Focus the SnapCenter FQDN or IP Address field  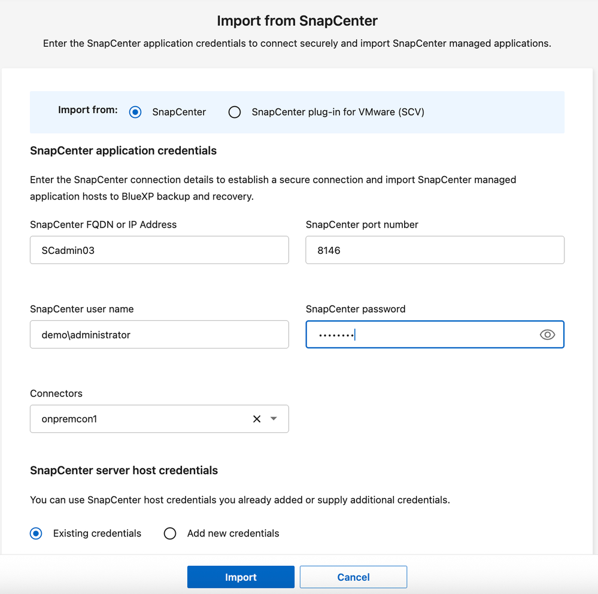pos(159,250)
